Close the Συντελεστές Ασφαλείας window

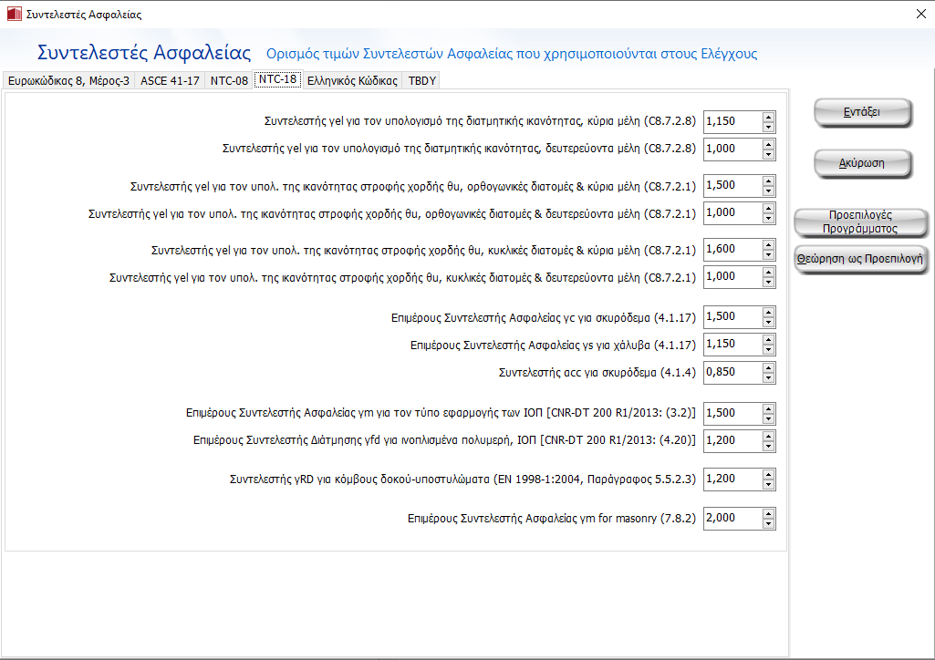918,14
